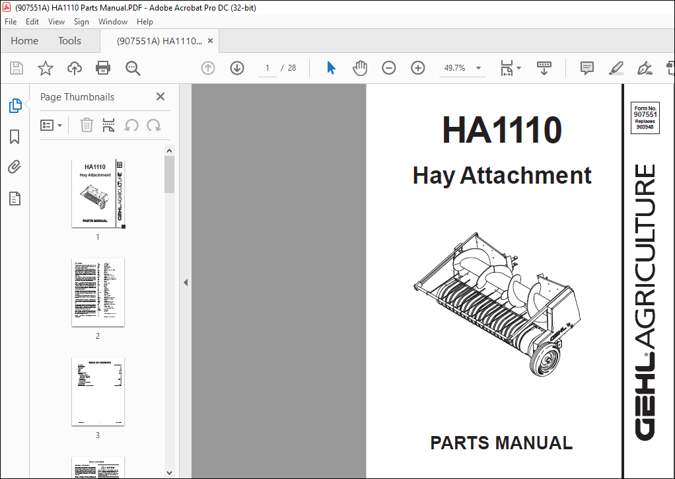675x479 pixels.
Task: Click the more page tools icon
Action: [x=108, y=126]
